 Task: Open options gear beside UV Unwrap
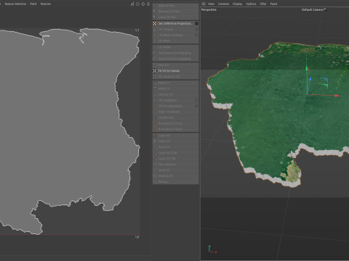pos(196,29)
